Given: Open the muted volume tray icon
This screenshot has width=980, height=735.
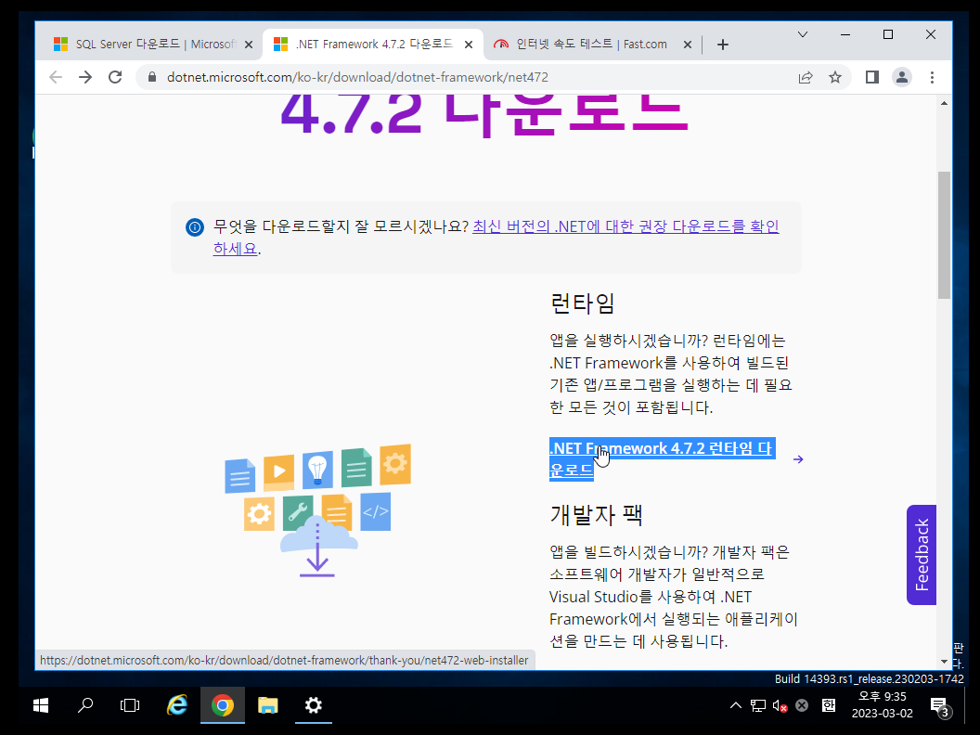Looking at the screenshot, I should pyautogui.click(x=780, y=705).
